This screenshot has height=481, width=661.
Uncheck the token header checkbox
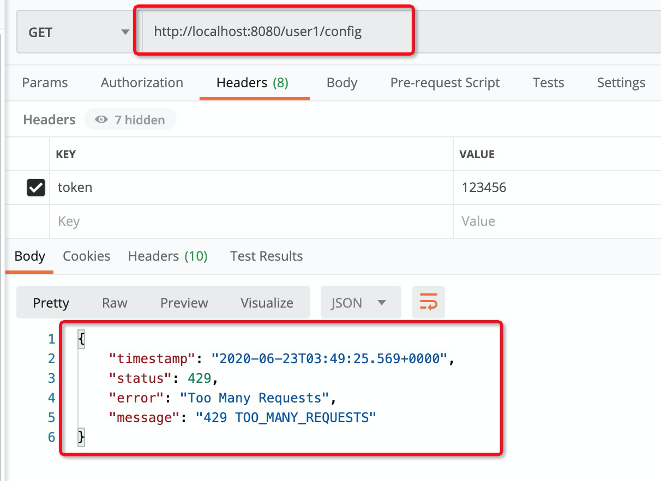click(x=36, y=188)
